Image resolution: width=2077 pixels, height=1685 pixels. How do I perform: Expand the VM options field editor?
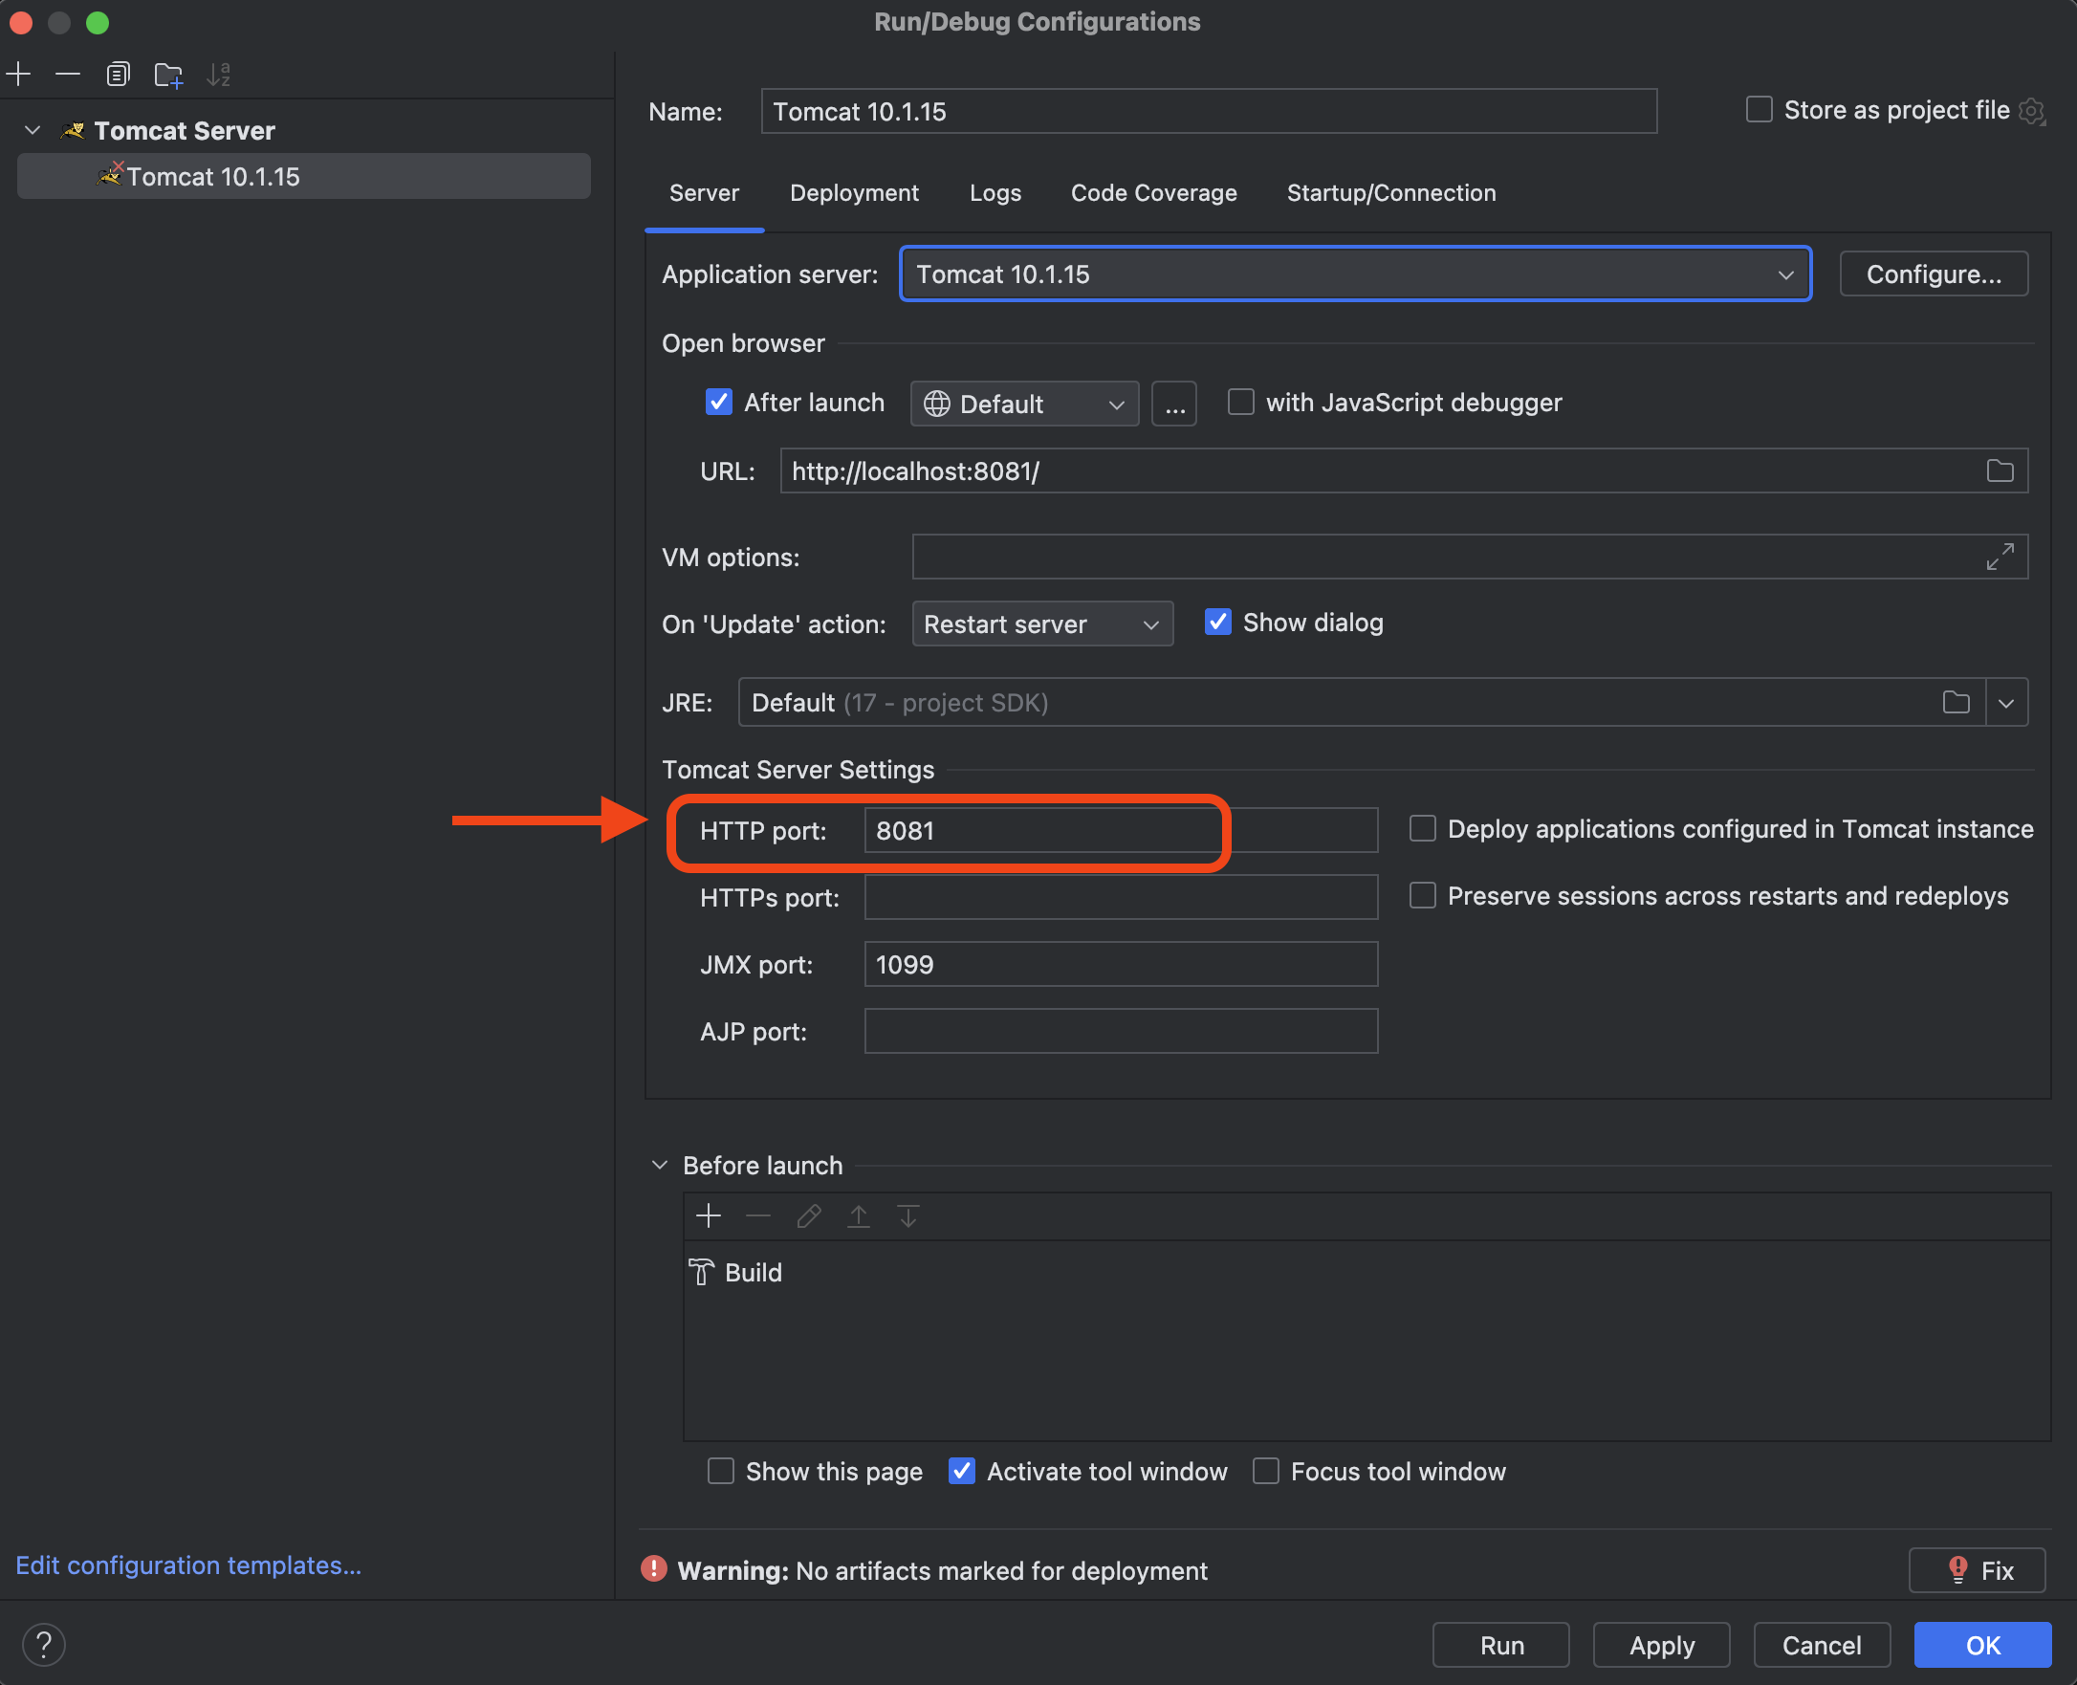(2000, 557)
